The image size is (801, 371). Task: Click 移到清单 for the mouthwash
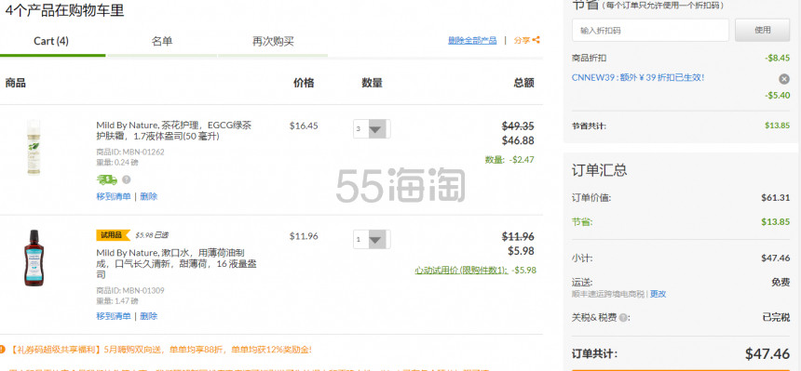[x=114, y=316]
